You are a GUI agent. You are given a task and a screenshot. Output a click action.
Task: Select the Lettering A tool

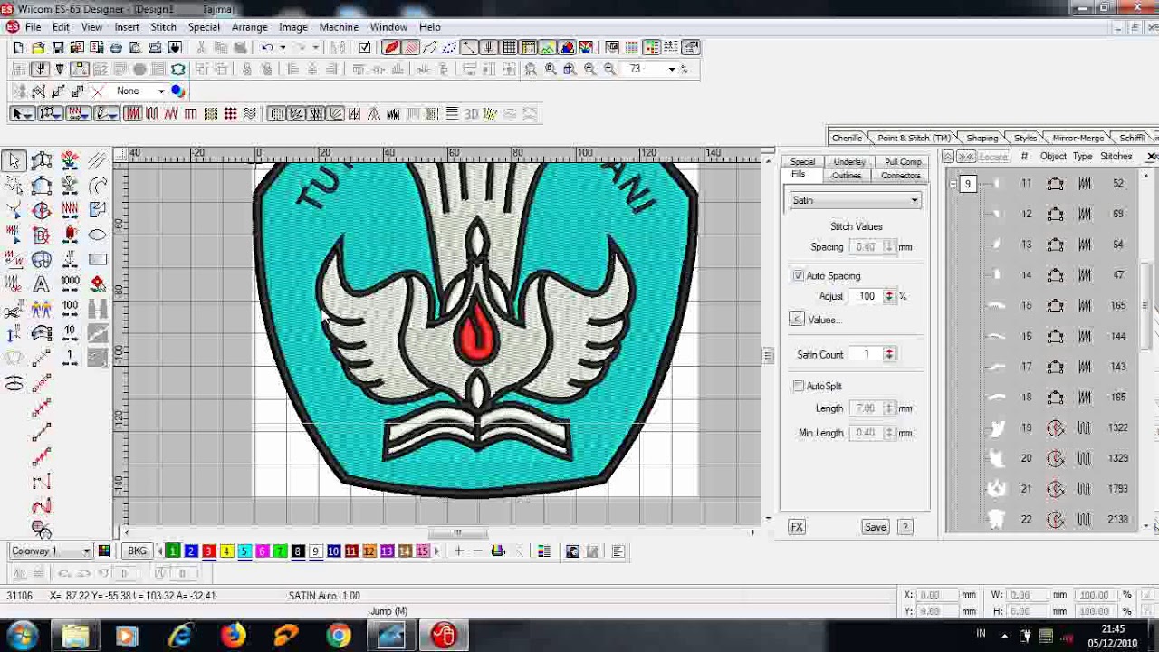point(41,284)
